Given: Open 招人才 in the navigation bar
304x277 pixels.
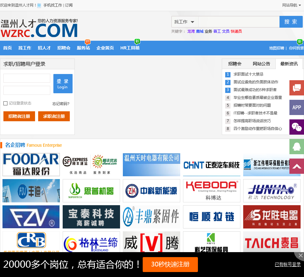Looking at the screenshot, I should (x=44, y=48).
